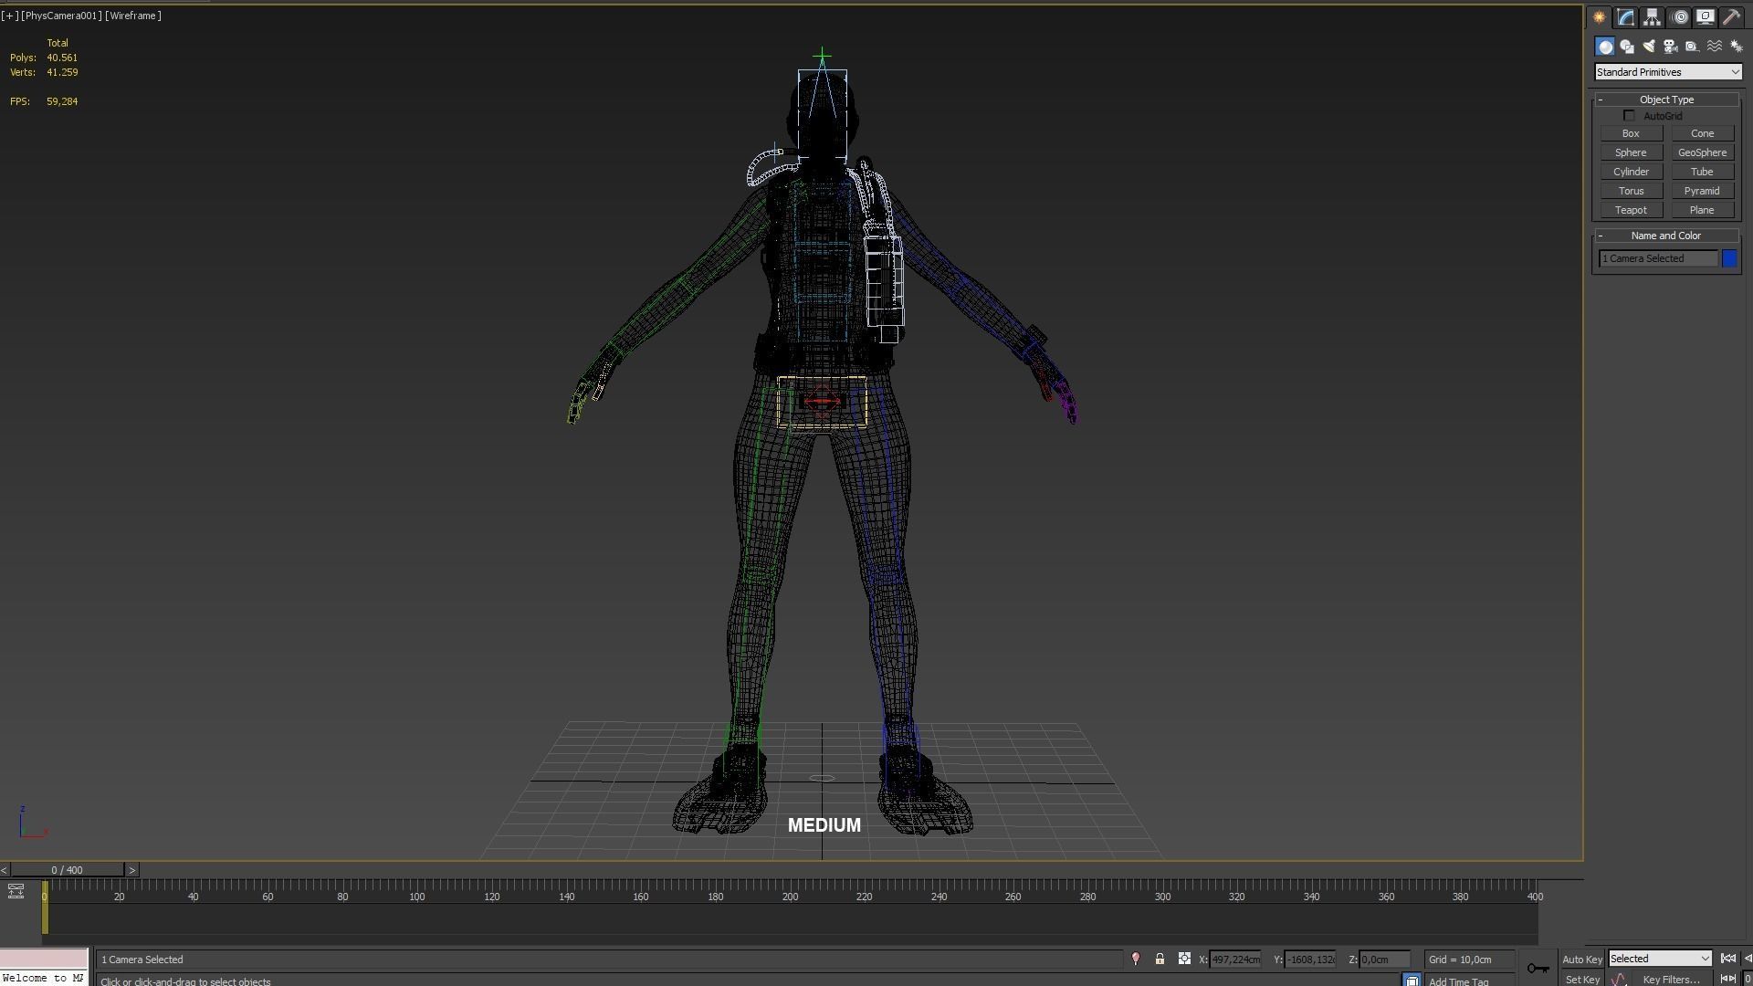The width and height of the screenshot is (1753, 986).
Task: Open the Hierarchy panel tab
Action: pyautogui.click(x=1653, y=17)
